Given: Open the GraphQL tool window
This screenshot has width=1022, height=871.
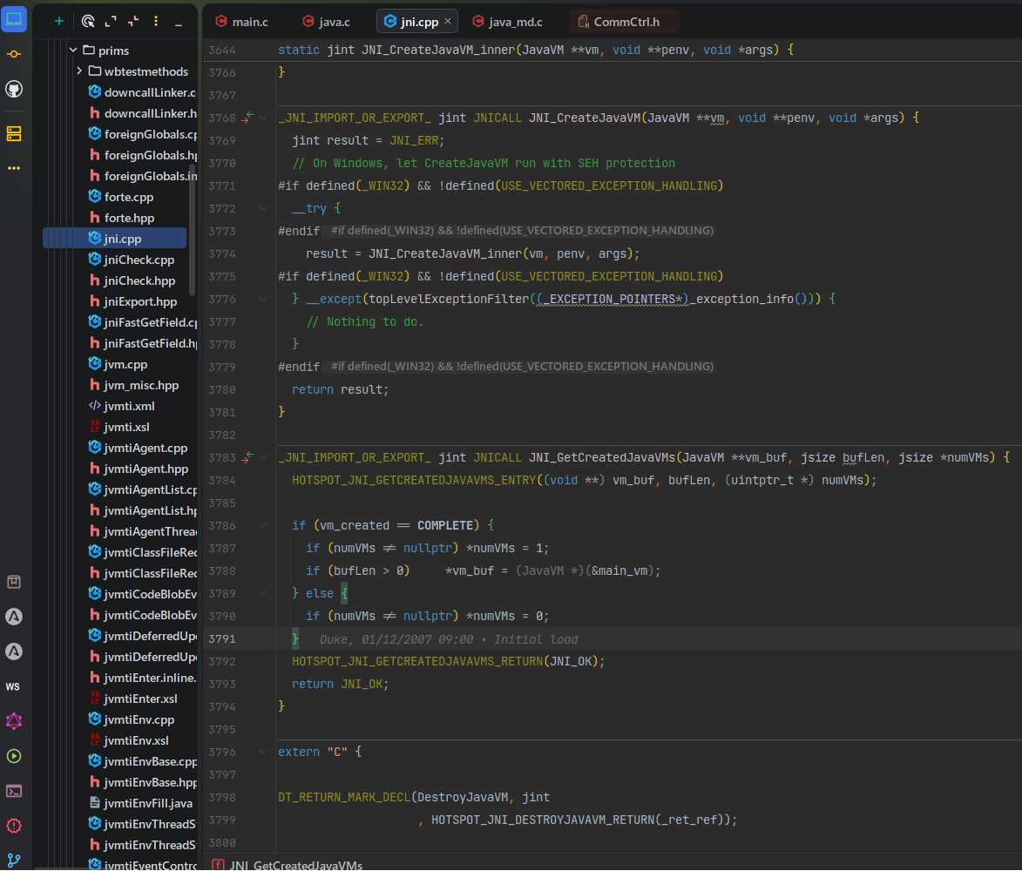Looking at the screenshot, I should [x=14, y=721].
